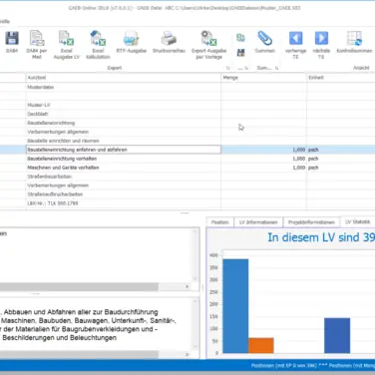Click the Langtext panel's vertical scrollbar
The width and height of the screenshot is (375, 375).
click(x=195, y=324)
